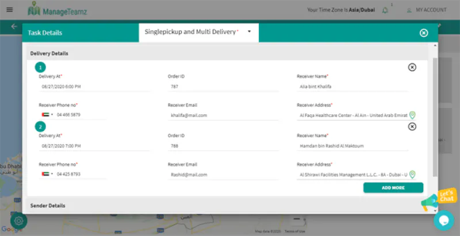Edit email khalifa@mail.com
Image resolution: width=460 pixels, height=236 pixels.
pyautogui.click(x=223, y=115)
